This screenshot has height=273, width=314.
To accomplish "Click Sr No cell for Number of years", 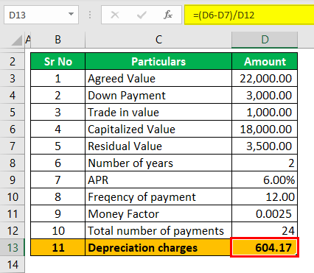I will (x=58, y=163).
